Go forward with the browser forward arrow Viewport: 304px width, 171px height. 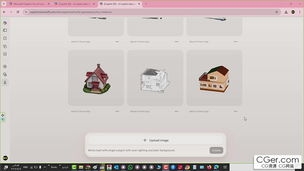pos(11,12)
